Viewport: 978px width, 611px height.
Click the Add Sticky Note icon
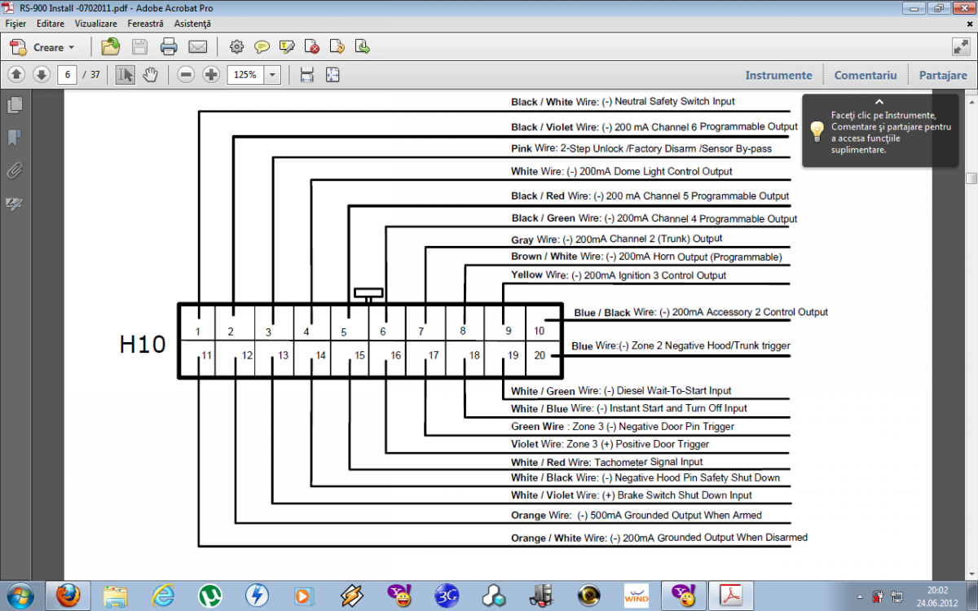pyautogui.click(x=262, y=46)
